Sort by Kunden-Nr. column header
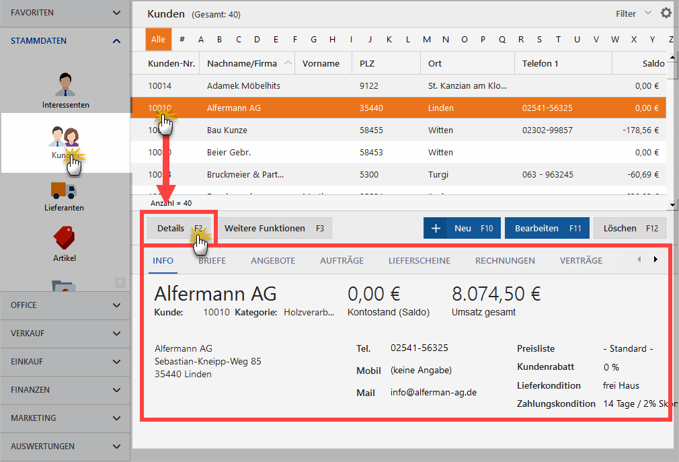 click(x=171, y=64)
